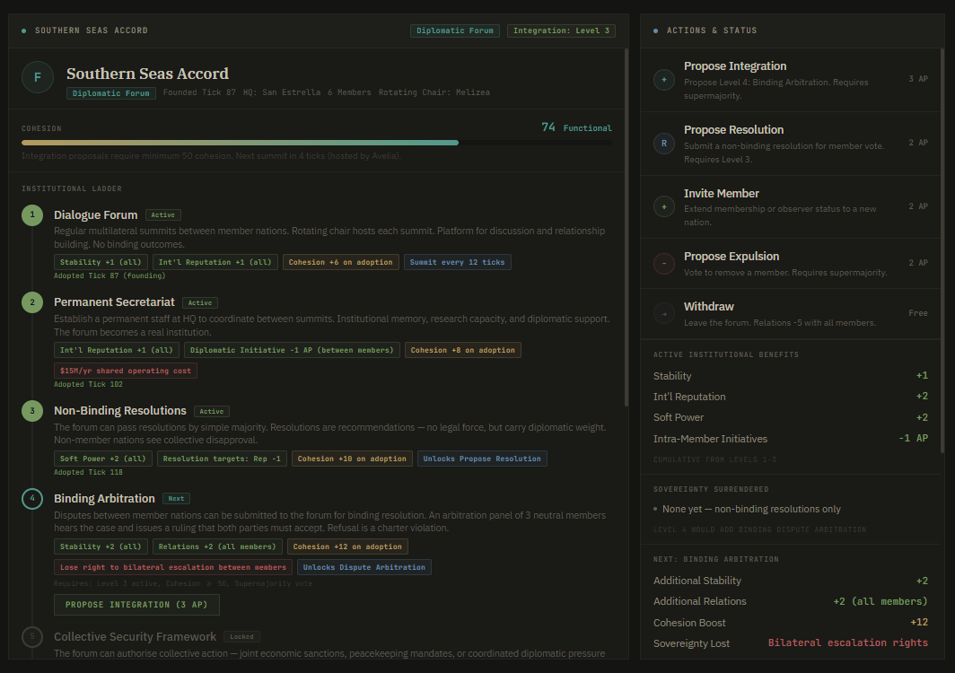Screen dimensions: 955x673
Task: Click the round F forum emblem
Action: tap(38, 78)
